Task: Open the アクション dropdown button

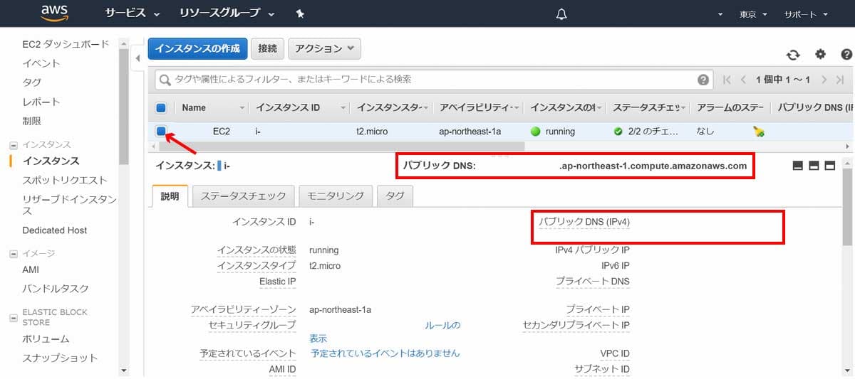Action: pyautogui.click(x=324, y=48)
